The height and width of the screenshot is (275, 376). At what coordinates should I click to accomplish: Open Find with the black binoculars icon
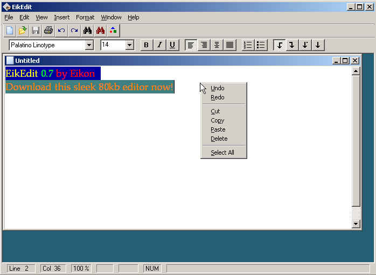click(87, 31)
